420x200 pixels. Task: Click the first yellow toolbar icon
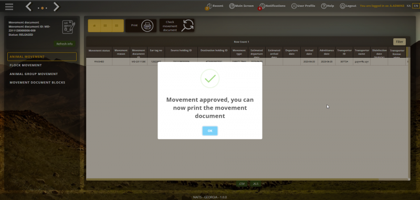coord(94,26)
